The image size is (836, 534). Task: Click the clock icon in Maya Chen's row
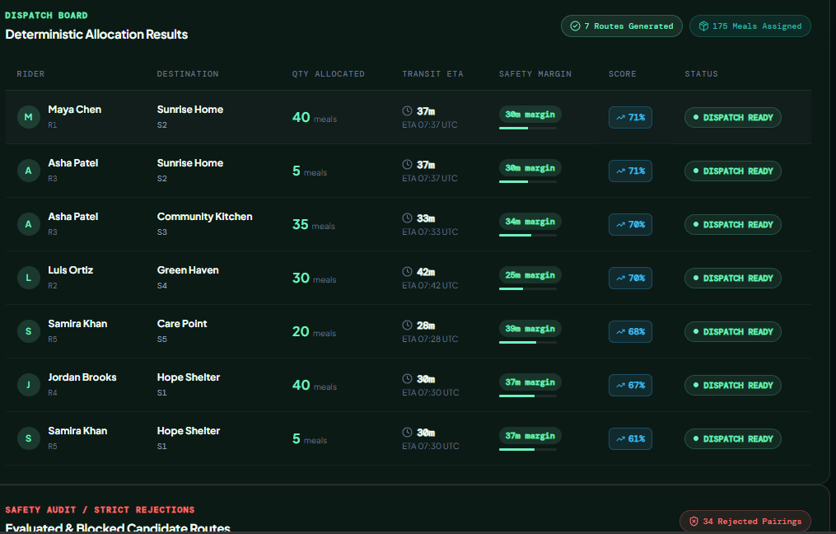point(408,111)
